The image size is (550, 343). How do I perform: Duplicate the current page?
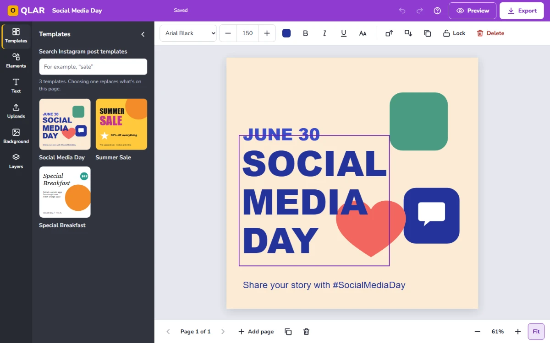(288, 332)
